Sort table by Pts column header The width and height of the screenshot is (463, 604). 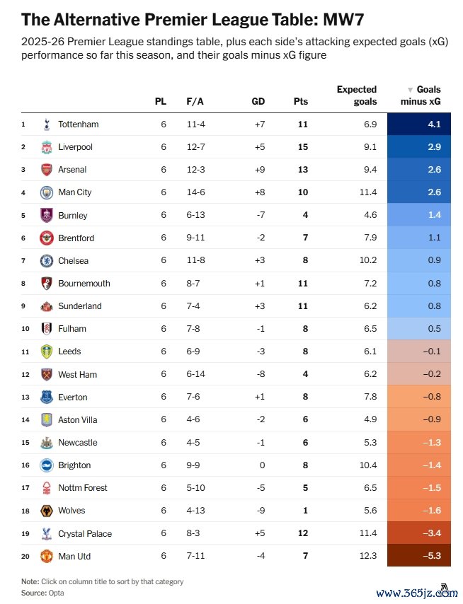(x=301, y=101)
